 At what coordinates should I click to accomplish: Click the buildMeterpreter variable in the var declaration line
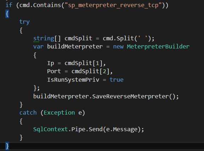(x=75, y=47)
